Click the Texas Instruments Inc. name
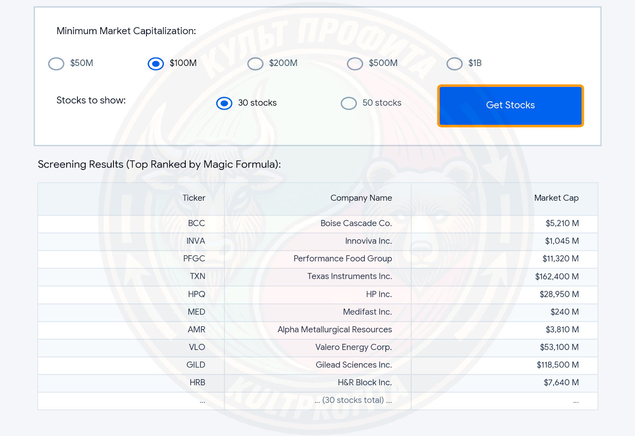 pyautogui.click(x=350, y=276)
